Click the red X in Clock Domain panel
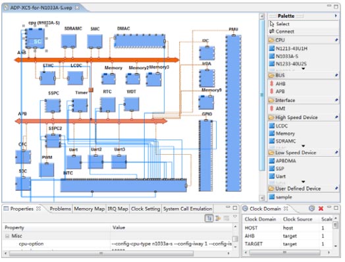 [321, 208]
